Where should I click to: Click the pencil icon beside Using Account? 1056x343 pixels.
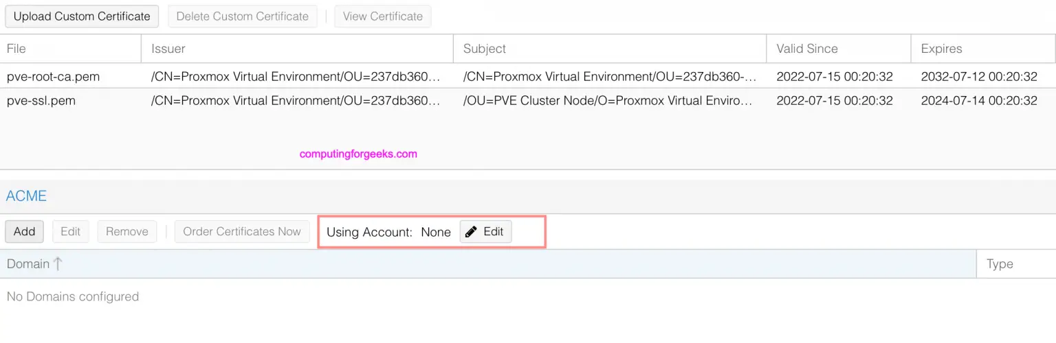pos(471,232)
